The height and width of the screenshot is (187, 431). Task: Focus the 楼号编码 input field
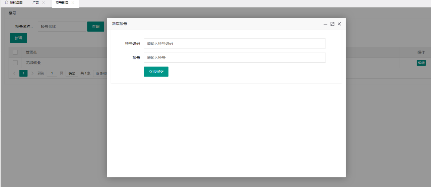pyautogui.click(x=235, y=43)
